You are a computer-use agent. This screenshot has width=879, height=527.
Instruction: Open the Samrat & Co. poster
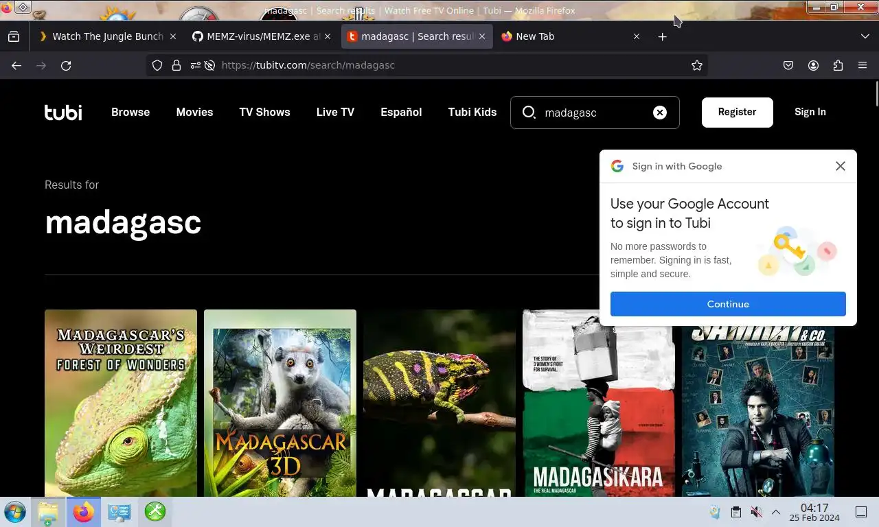(x=758, y=410)
